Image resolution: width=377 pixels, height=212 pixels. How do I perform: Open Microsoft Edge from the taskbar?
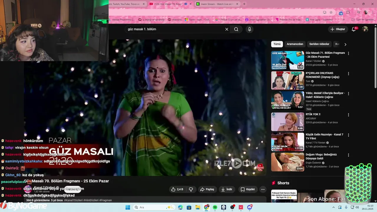pos(180,207)
